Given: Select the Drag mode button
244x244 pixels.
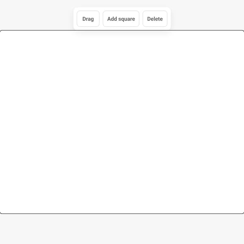Looking at the screenshot, I should pyautogui.click(x=88, y=19).
